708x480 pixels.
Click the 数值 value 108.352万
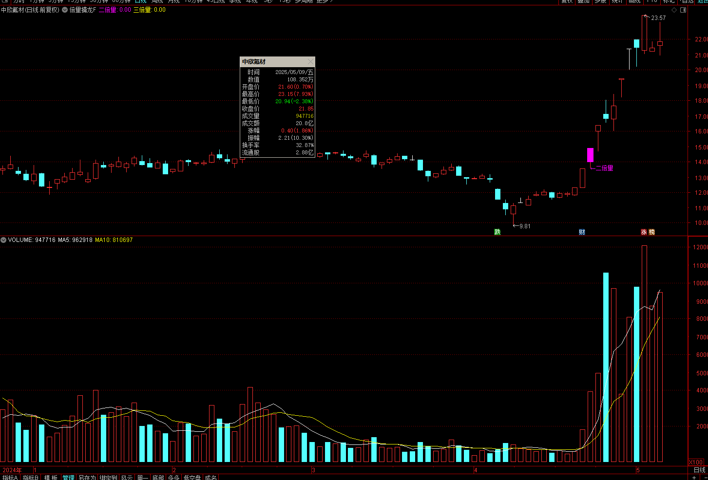(x=300, y=79)
